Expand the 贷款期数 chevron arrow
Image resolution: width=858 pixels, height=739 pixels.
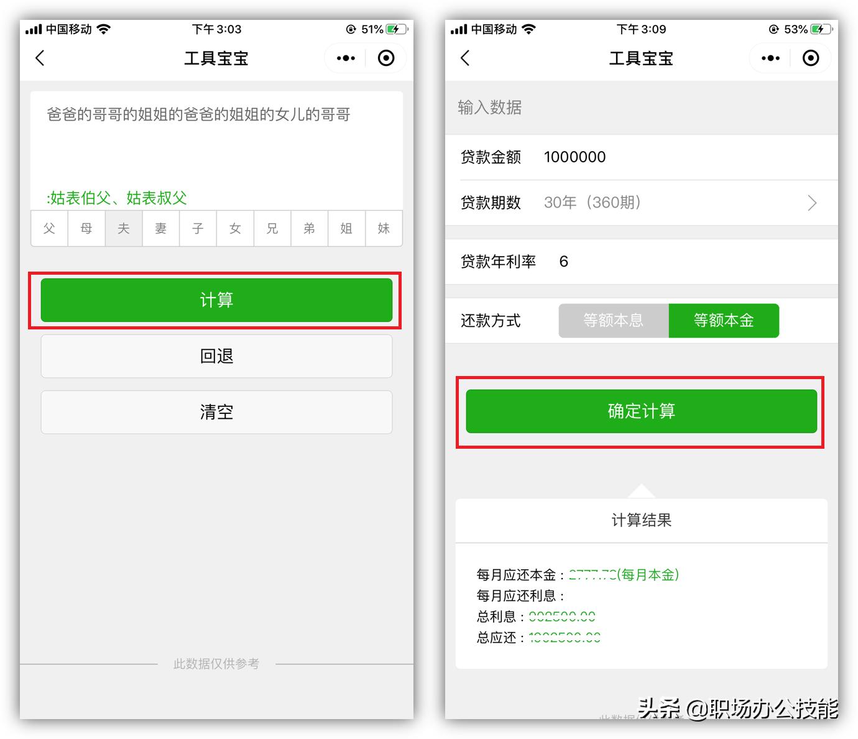(812, 203)
